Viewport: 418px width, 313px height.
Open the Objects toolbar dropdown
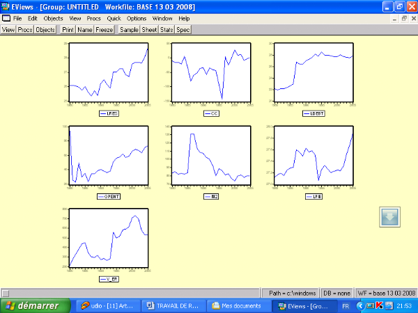[45, 31]
